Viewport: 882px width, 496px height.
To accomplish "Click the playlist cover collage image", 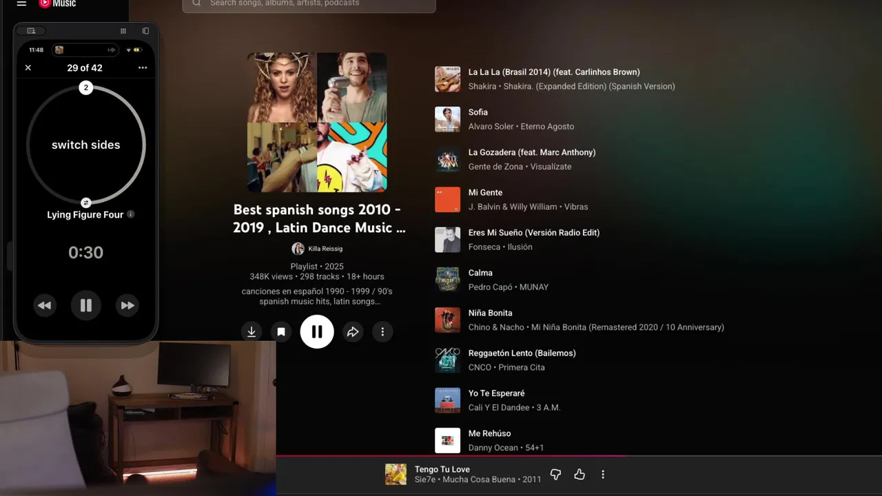I will pyautogui.click(x=317, y=123).
